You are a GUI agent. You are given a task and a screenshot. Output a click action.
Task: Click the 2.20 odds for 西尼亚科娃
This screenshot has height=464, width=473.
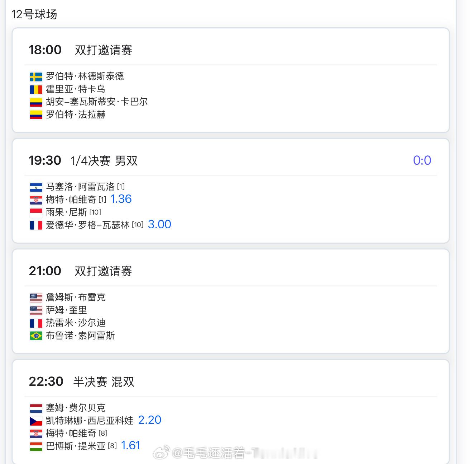click(x=149, y=420)
